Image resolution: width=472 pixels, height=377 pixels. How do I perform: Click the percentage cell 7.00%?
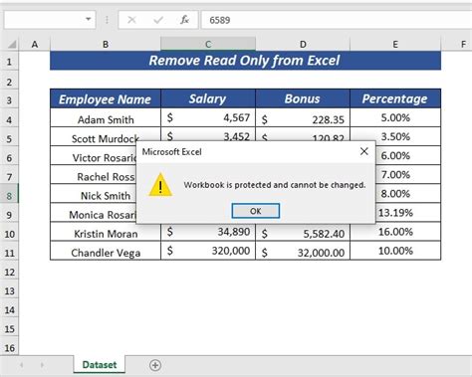coord(408,175)
